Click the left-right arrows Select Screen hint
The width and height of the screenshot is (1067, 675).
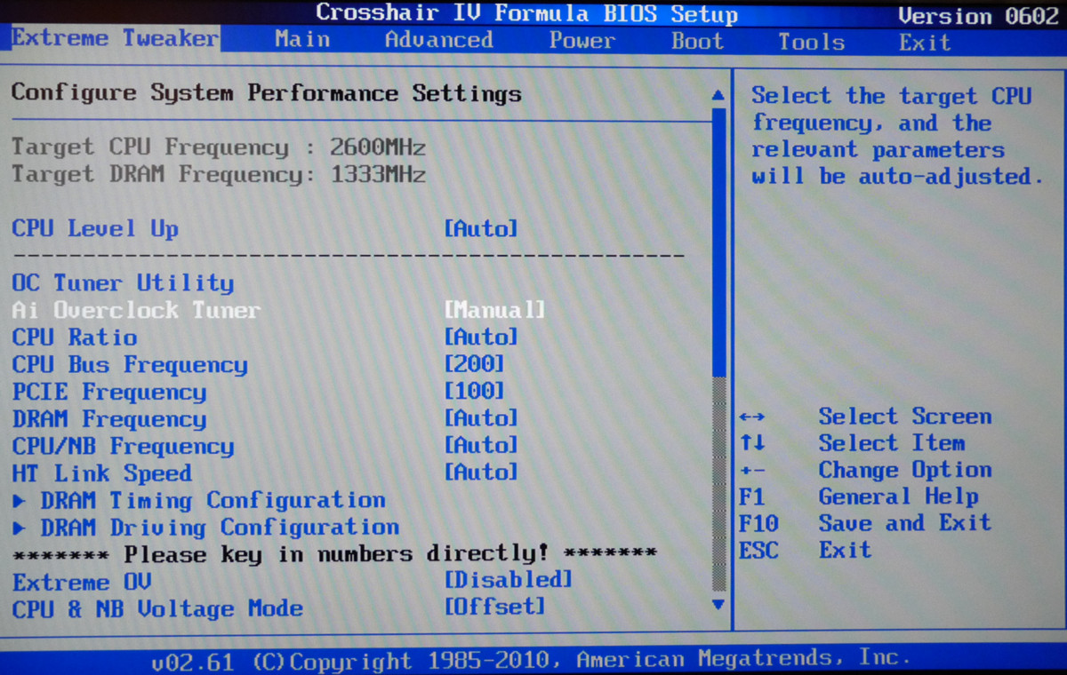865,417
